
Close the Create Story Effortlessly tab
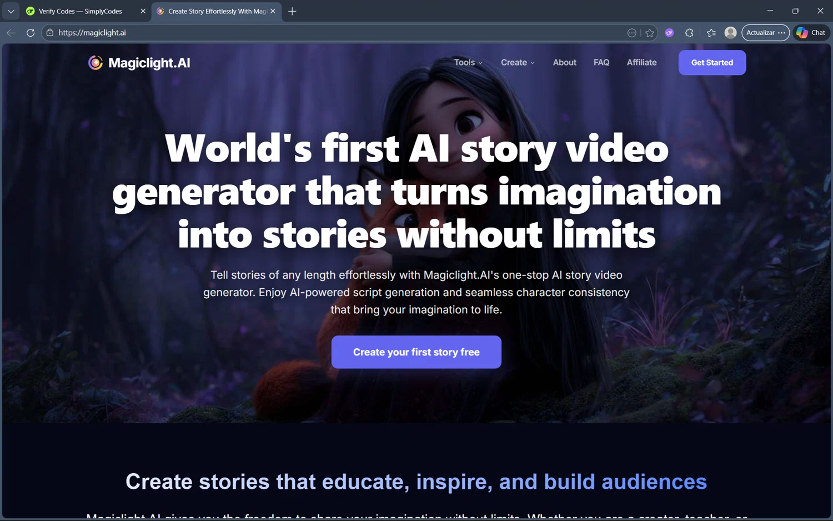(273, 11)
